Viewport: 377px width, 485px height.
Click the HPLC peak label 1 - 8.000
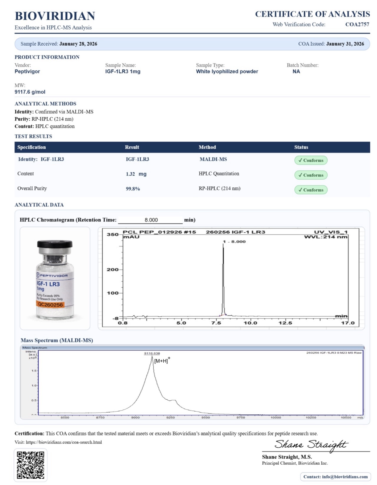click(234, 241)
